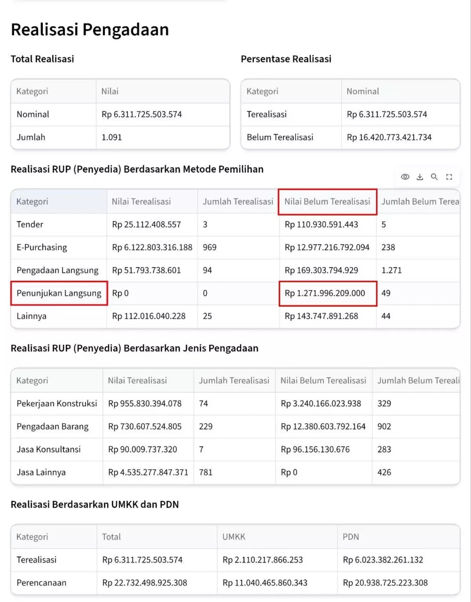Click the Total column header in UMKK table
The height and width of the screenshot is (602, 471).
pos(157,537)
